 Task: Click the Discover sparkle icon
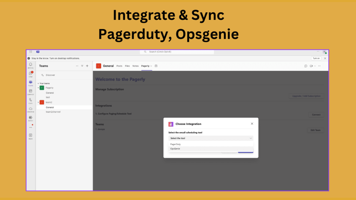42,75
